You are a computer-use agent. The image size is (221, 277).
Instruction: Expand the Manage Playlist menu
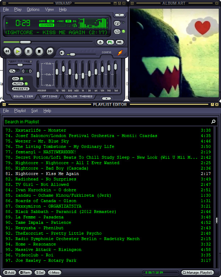click(x=197, y=272)
